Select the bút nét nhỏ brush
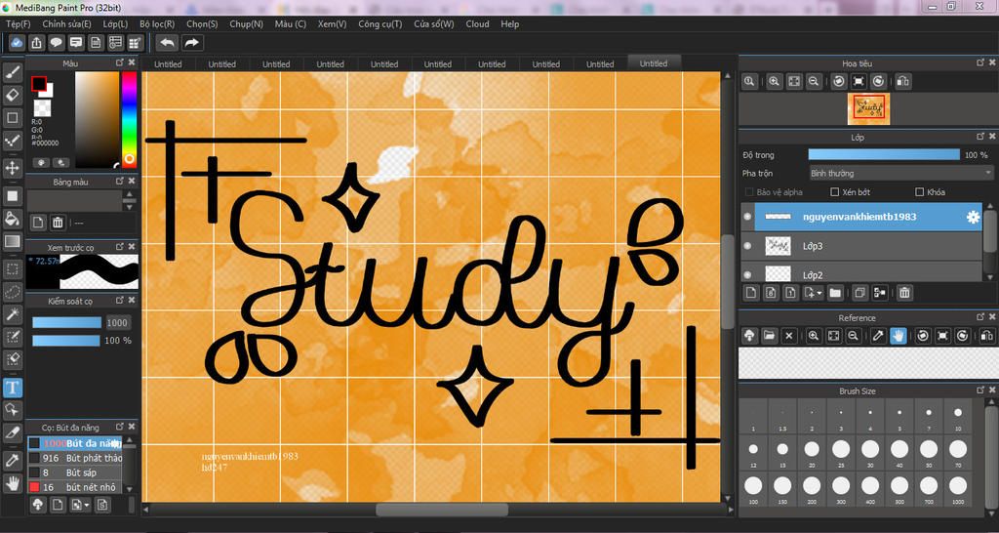 click(x=74, y=487)
